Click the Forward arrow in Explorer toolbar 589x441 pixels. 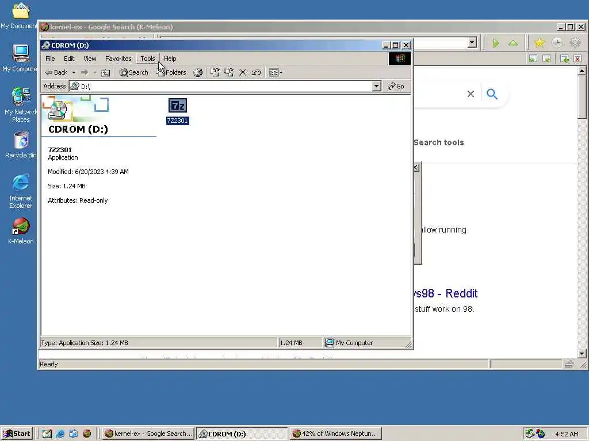click(85, 72)
